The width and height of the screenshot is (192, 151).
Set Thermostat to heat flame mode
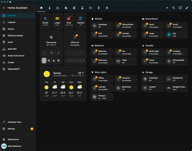(x=54, y=60)
